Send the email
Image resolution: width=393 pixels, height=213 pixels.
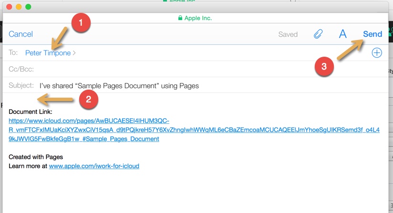[372, 34]
